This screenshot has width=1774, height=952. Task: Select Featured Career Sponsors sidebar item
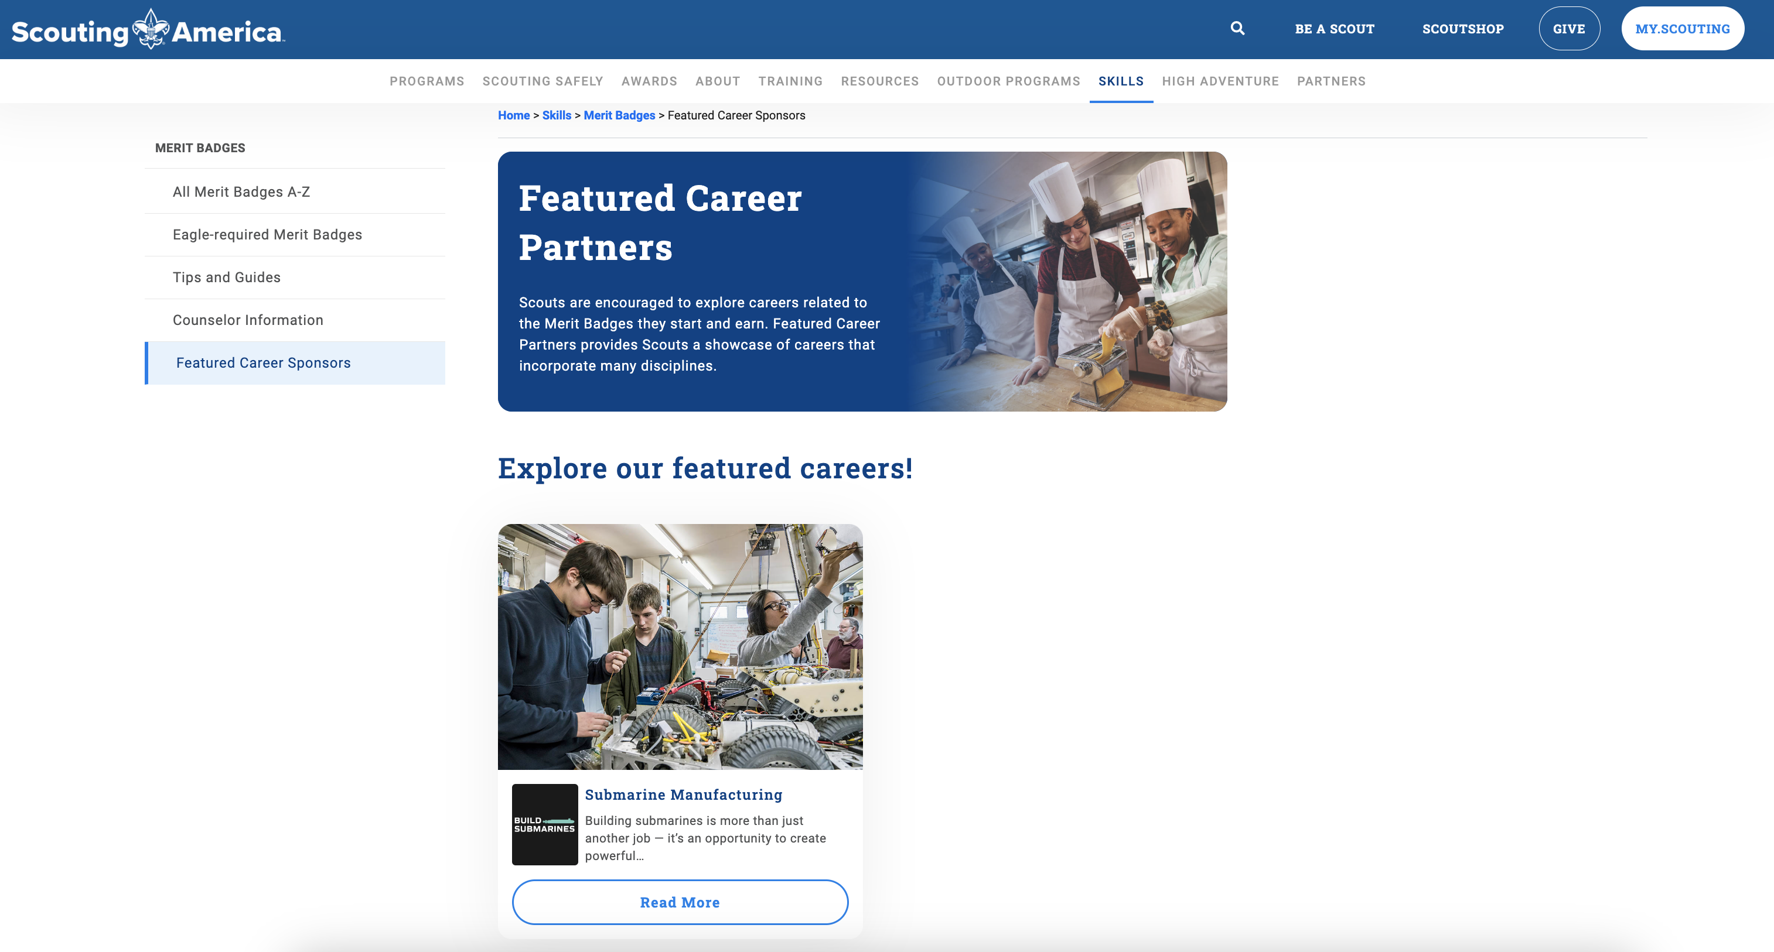(x=295, y=363)
